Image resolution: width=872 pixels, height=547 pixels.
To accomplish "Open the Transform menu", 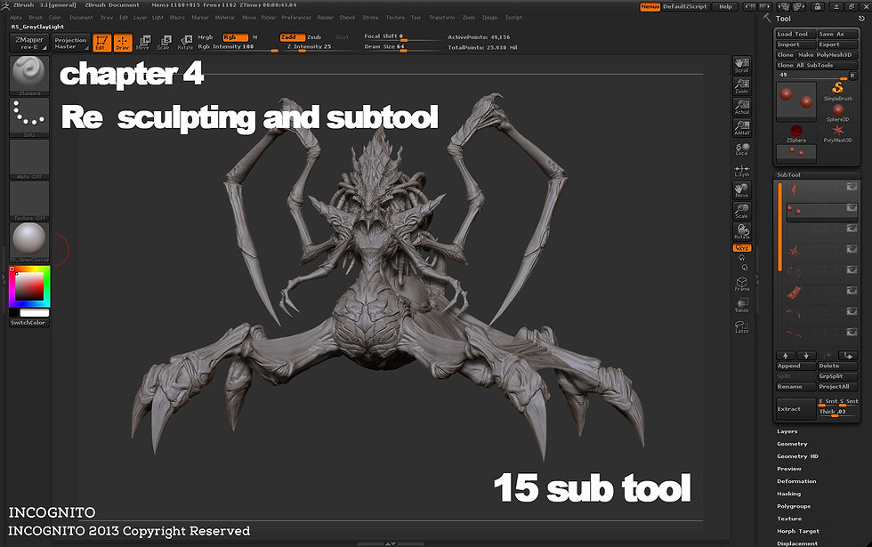I will (x=441, y=18).
